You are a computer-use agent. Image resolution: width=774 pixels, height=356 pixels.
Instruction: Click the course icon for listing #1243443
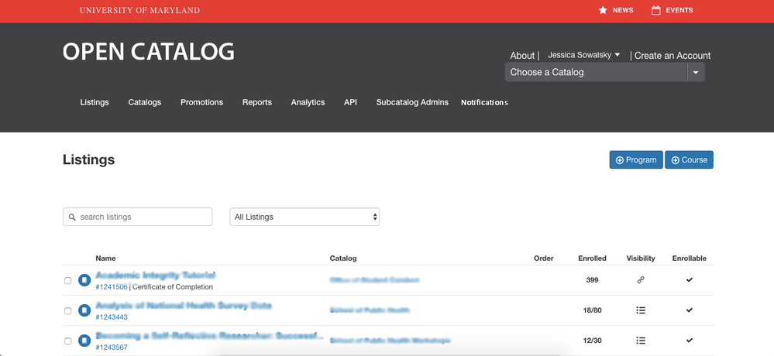coord(84,310)
